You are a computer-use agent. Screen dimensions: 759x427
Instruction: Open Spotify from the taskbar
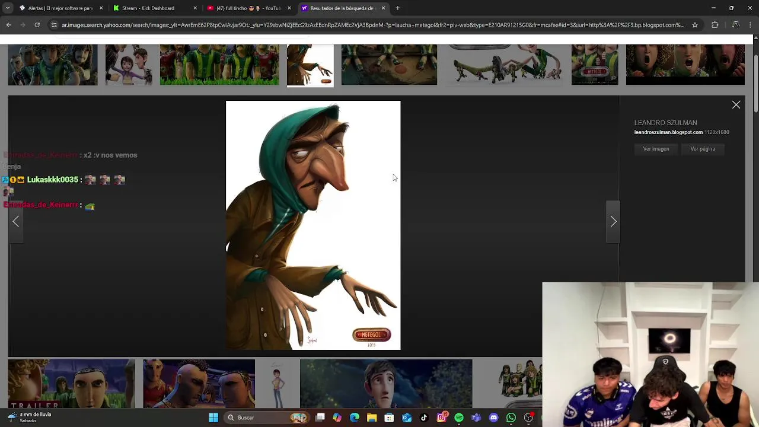459,418
